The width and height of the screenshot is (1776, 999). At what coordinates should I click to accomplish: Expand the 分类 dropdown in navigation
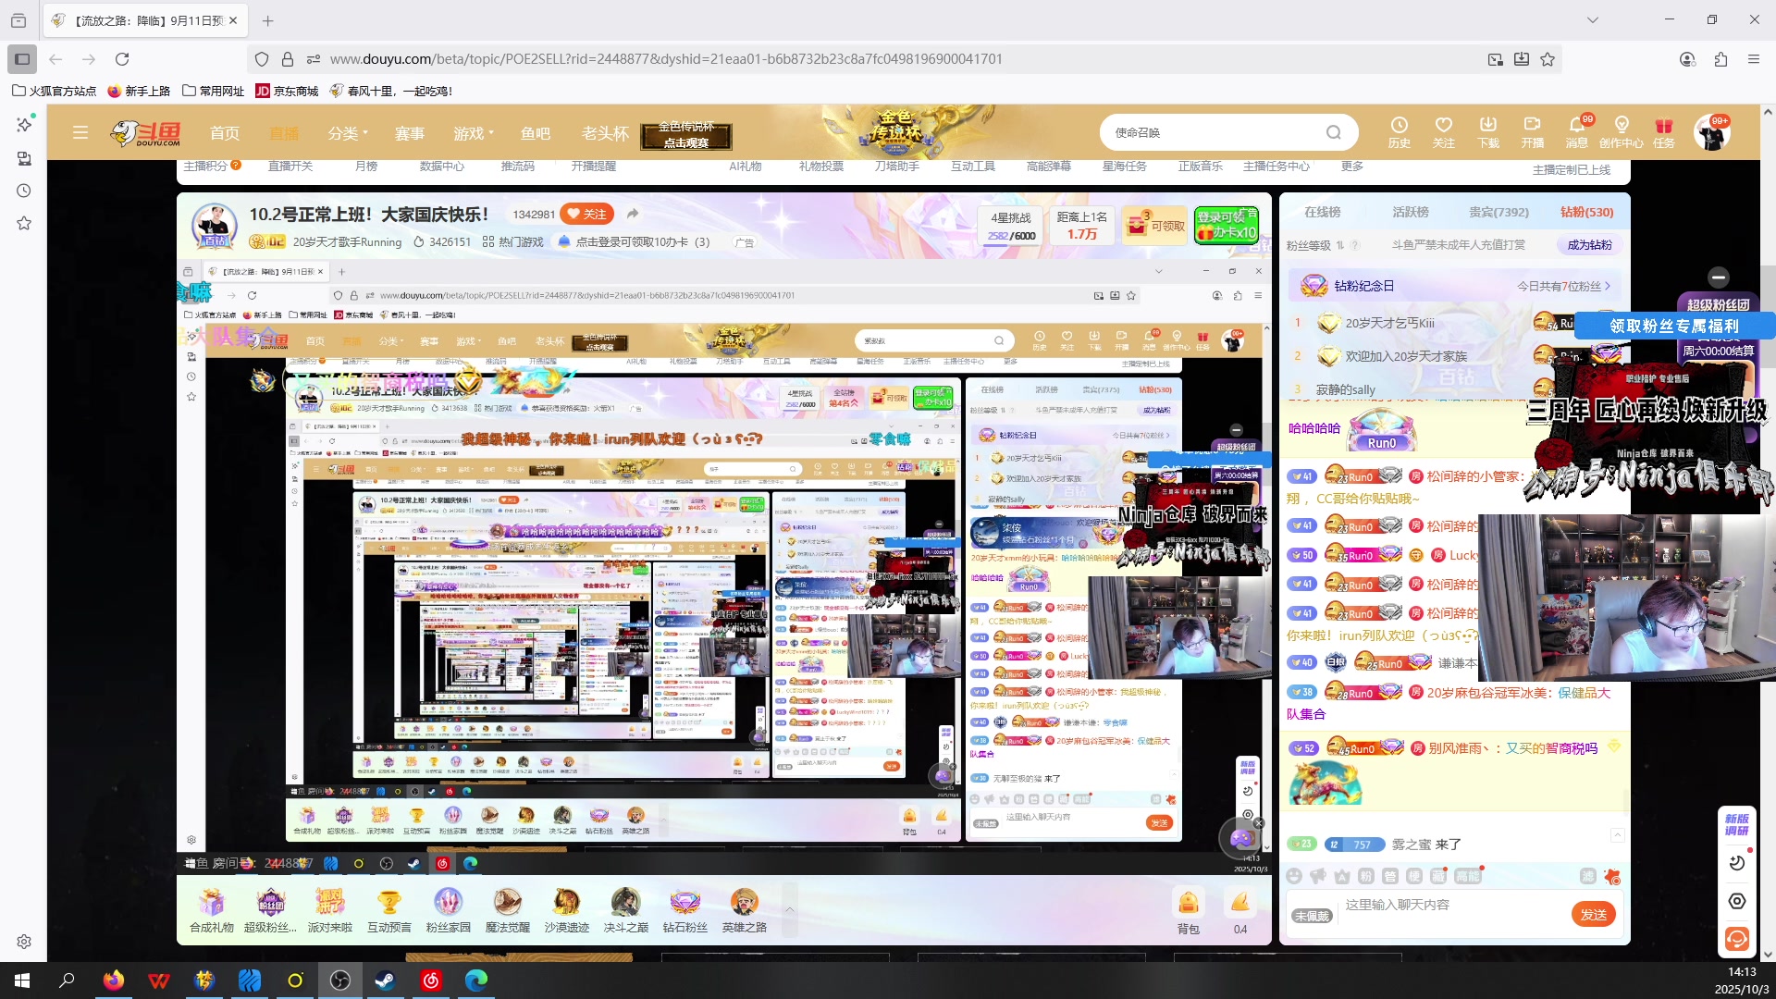tap(348, 133)
